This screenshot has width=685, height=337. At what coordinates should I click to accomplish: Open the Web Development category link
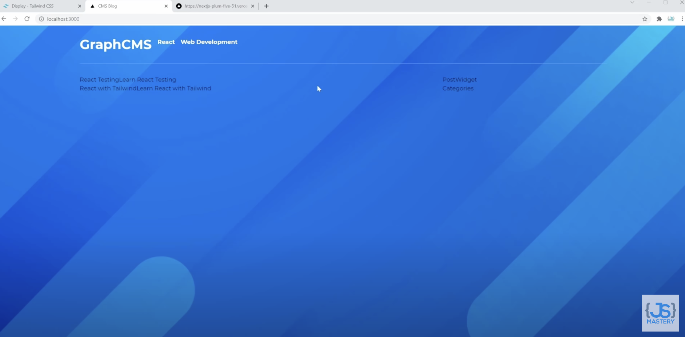pos(209,42)
